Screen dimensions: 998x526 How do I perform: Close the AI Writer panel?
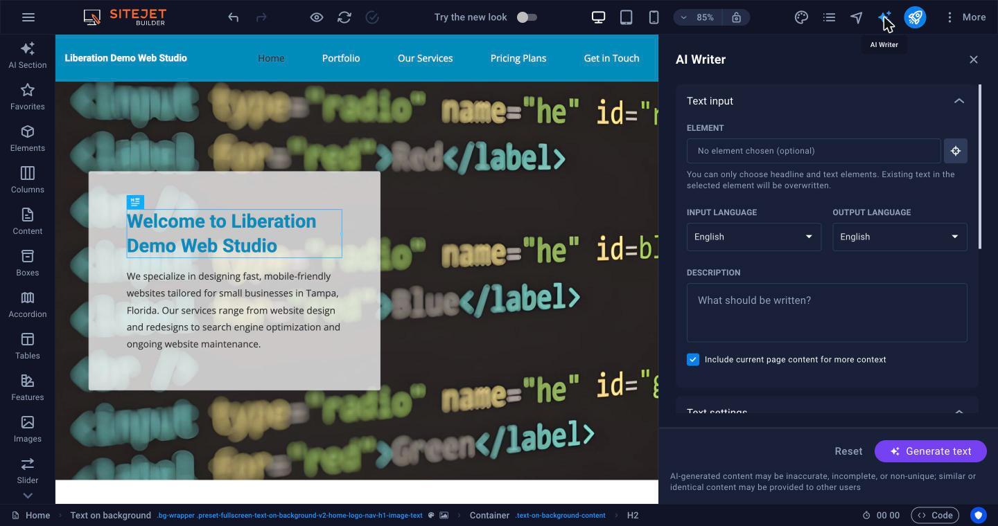(x=974, y=60)
